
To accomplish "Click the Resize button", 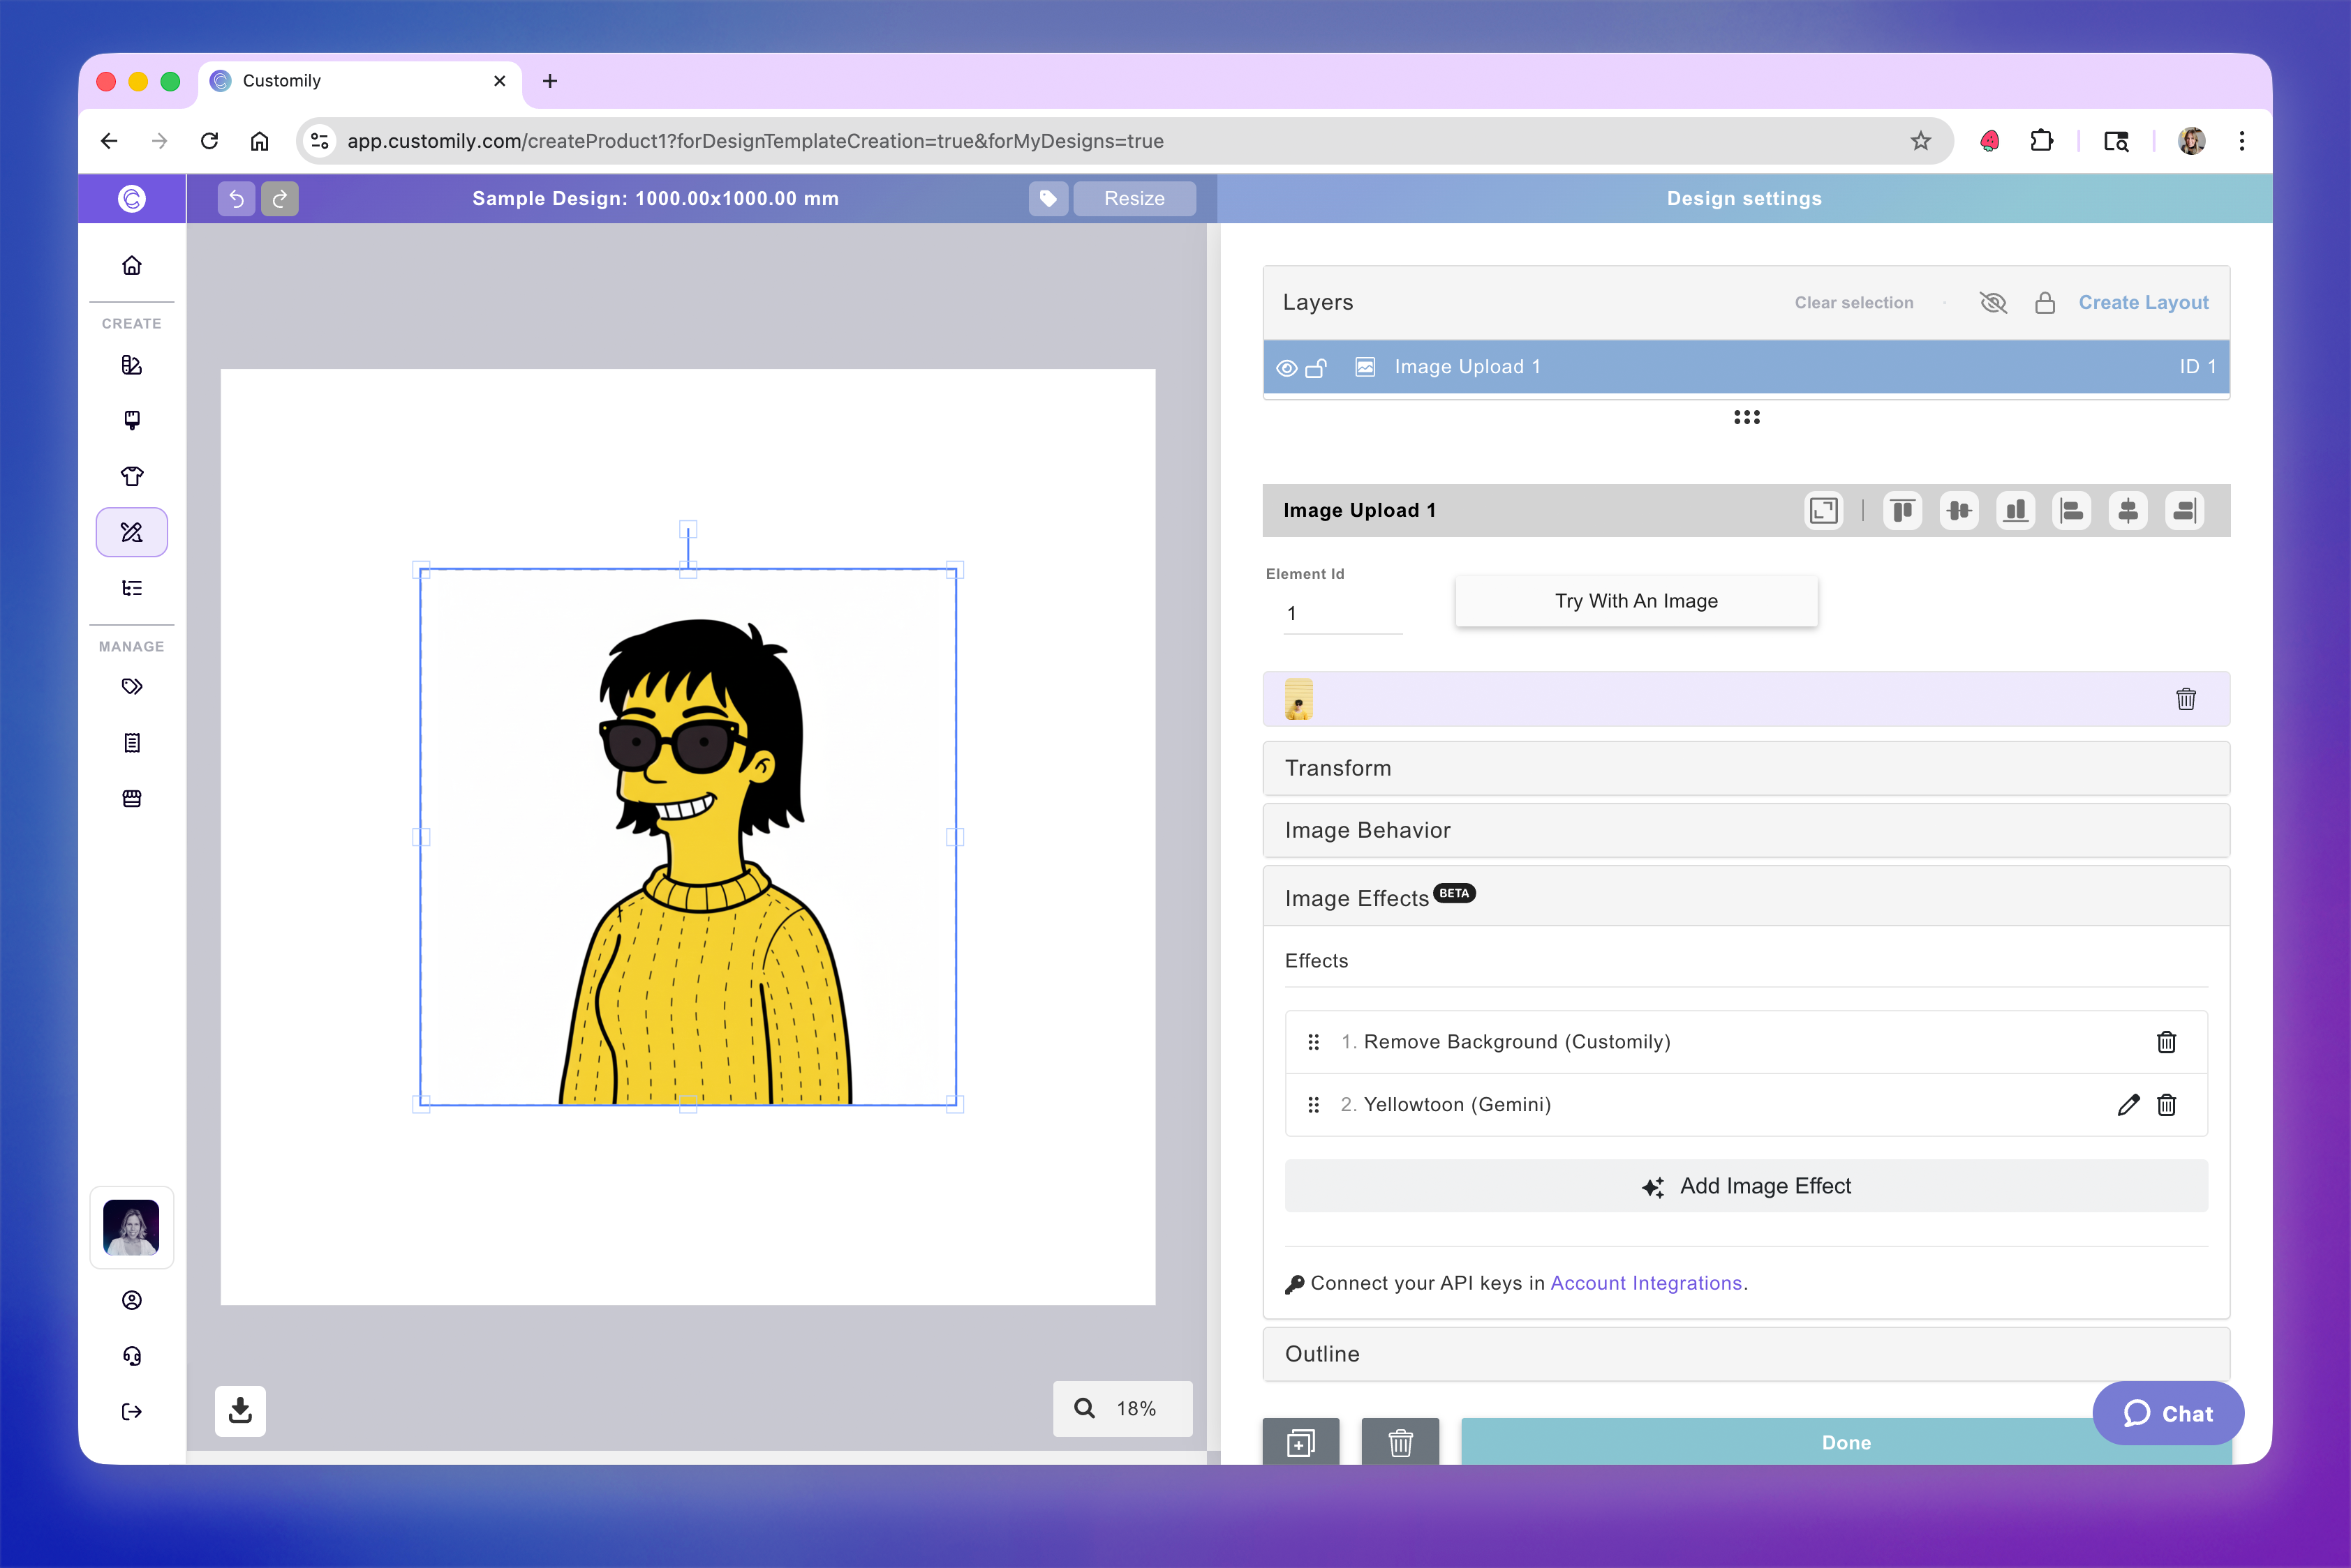I will click(1134, 198).
